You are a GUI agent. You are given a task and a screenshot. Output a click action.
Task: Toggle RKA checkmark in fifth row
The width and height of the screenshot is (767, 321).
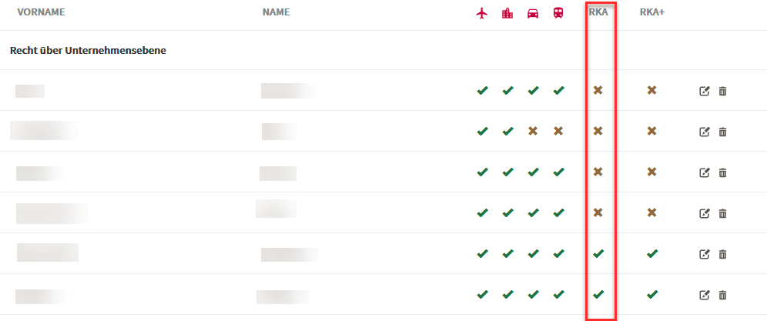pyautogui.click(x=598, y=253)
